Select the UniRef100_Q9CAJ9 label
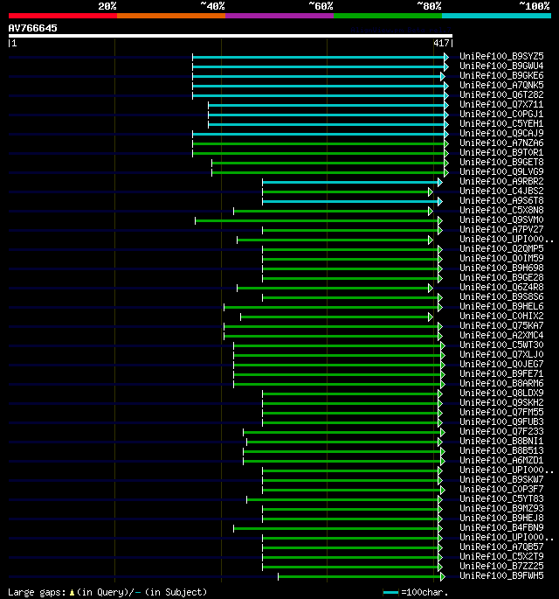 [501, 133]
